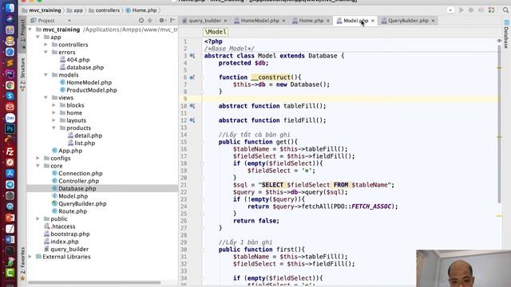This screenshot has width=511, height=287.
Task: Select detail.php under products
Action: tap(89, 136)
